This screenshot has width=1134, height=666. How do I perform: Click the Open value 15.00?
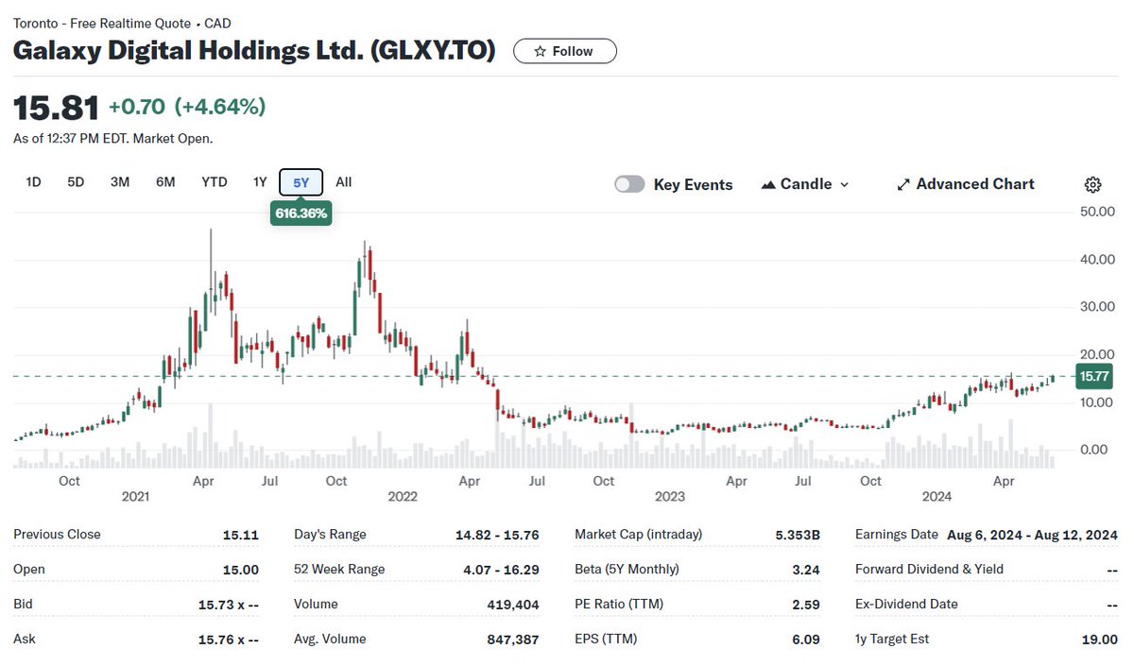point(241,569)
